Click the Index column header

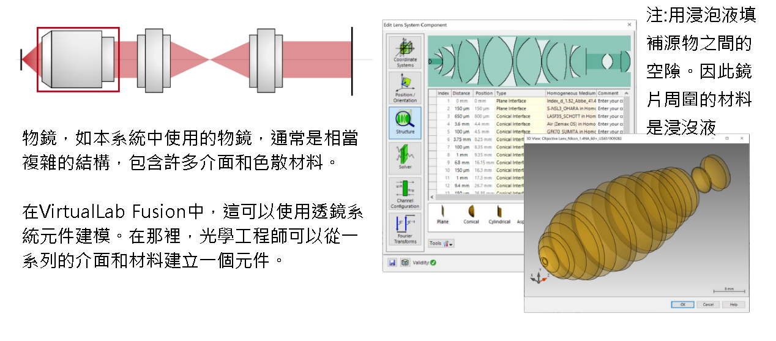[443, 93]
